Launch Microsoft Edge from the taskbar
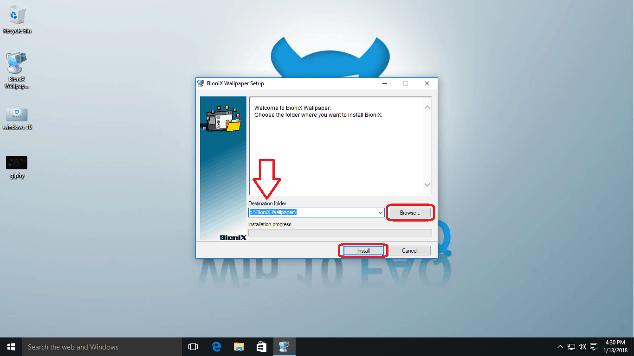This screenshot has width=634, height=356. (216, 347)
